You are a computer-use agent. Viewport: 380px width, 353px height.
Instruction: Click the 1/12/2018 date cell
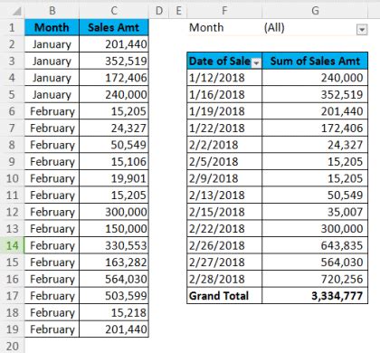[224, 78]
